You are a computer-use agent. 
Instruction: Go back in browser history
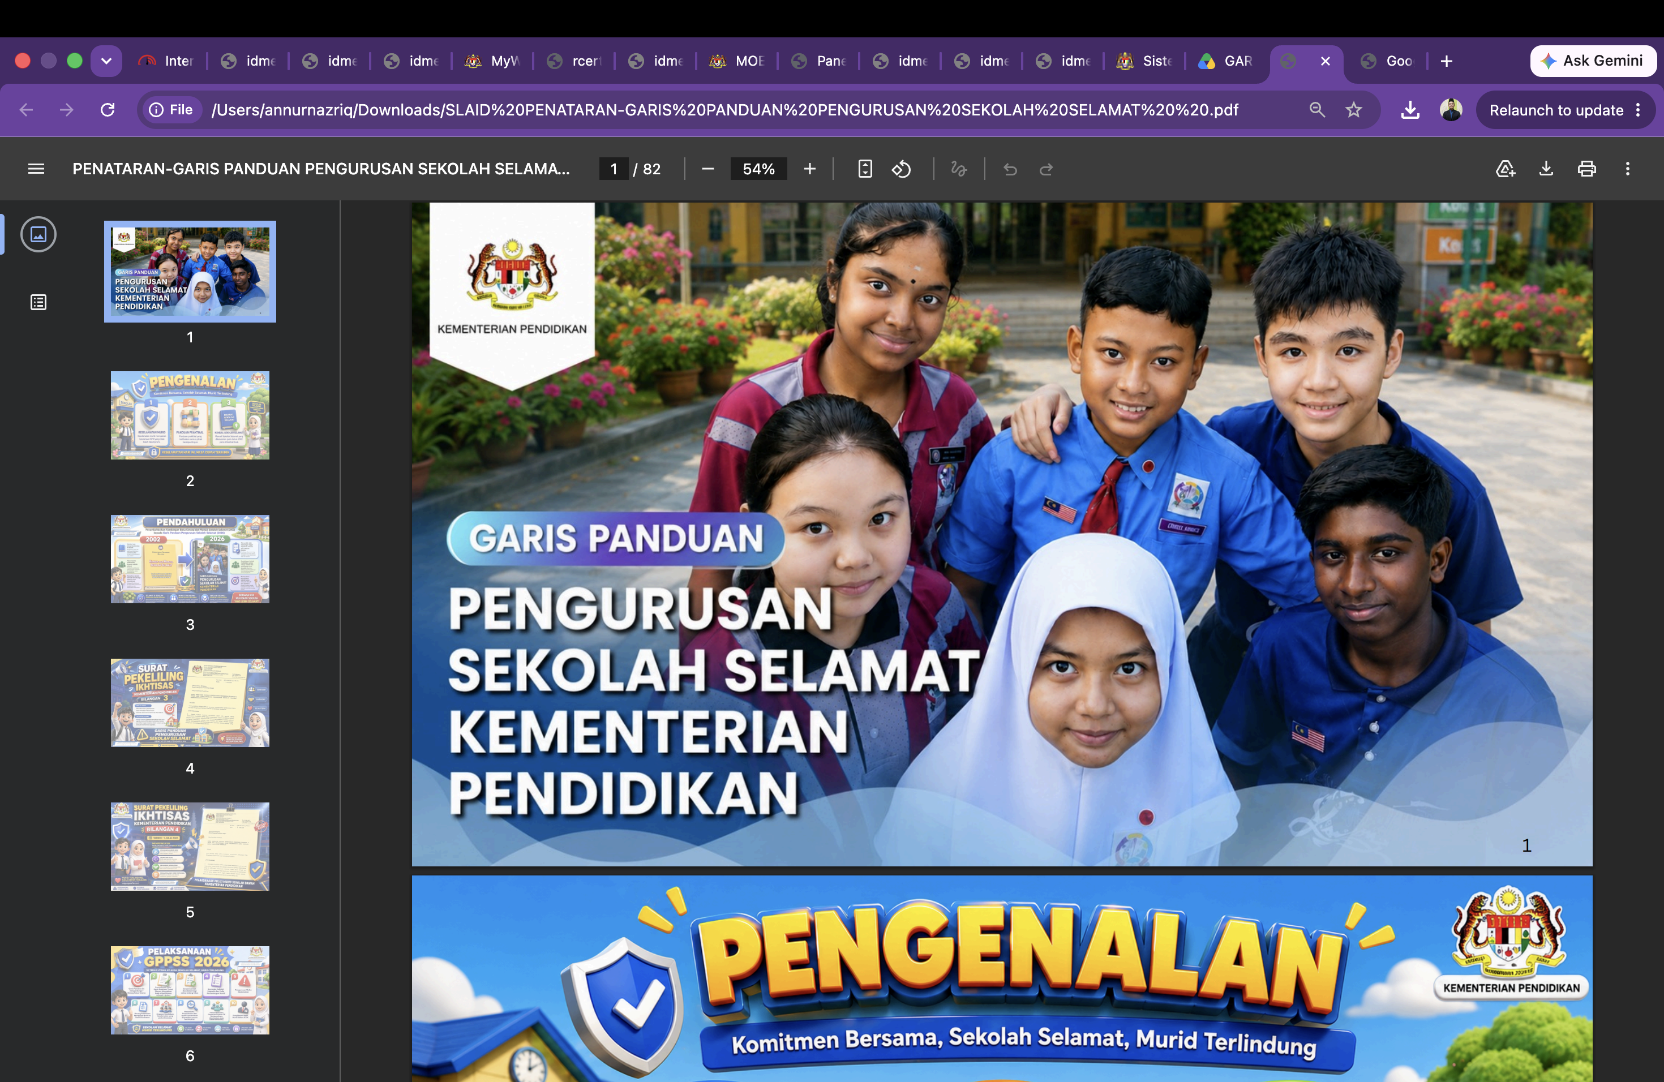pyautogui.click(x=26, y=110)
